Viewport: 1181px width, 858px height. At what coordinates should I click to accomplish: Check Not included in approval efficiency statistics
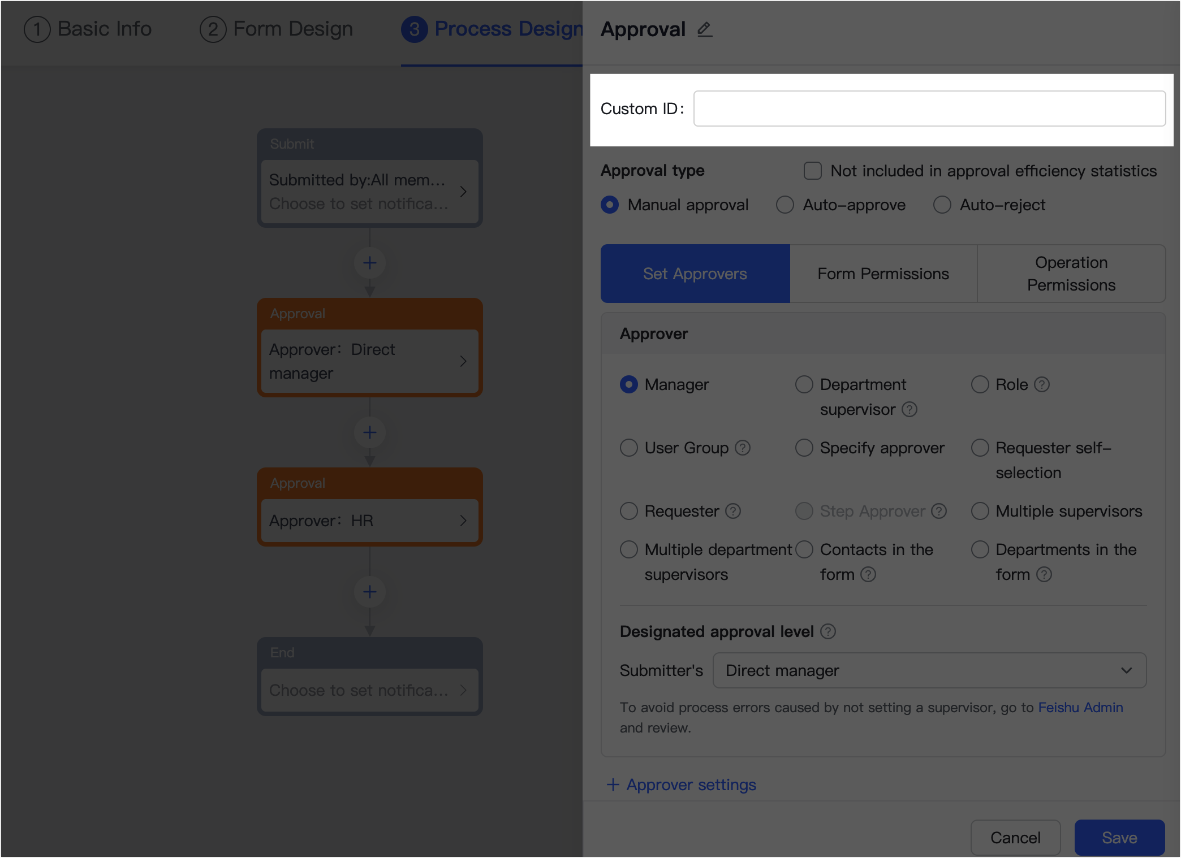(813, 171)
